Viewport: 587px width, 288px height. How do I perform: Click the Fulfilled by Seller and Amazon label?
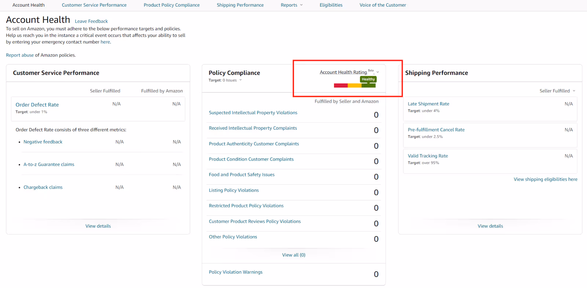(346, 101)
